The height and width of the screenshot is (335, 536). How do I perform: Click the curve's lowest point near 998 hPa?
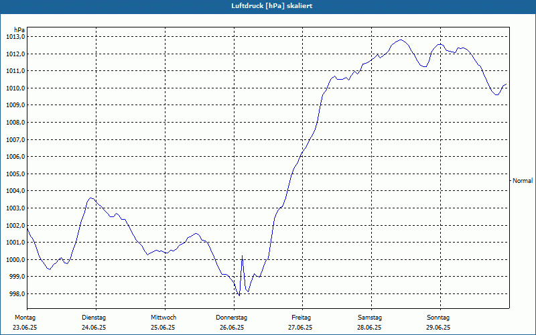tap(239, 295)
